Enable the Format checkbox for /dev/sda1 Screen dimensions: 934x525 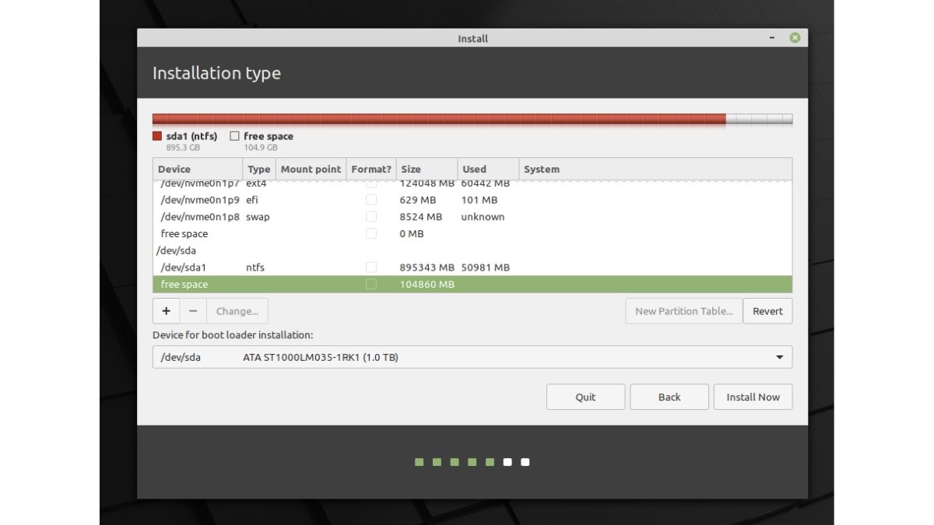click(x=371, y=267)
